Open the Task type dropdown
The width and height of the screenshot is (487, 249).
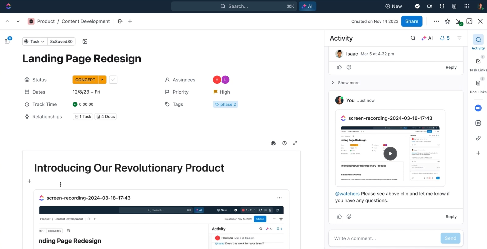[x=35, y=42]
